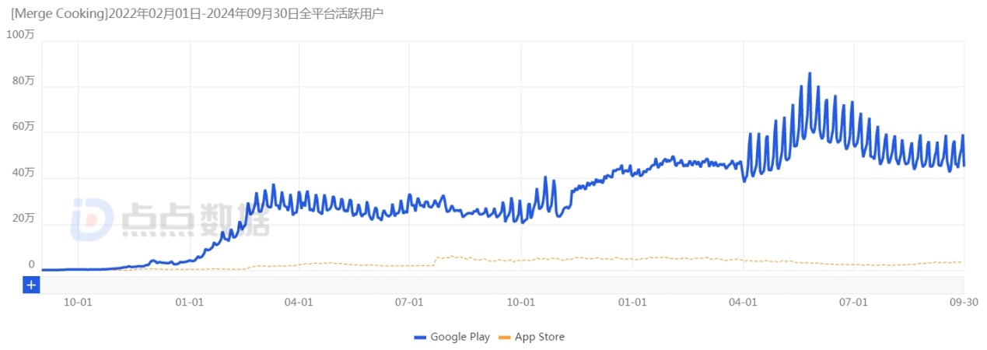Viewport: 987px width, 350px height.
Task: Click the 100万 y-axis label
Action: point(19,35)
